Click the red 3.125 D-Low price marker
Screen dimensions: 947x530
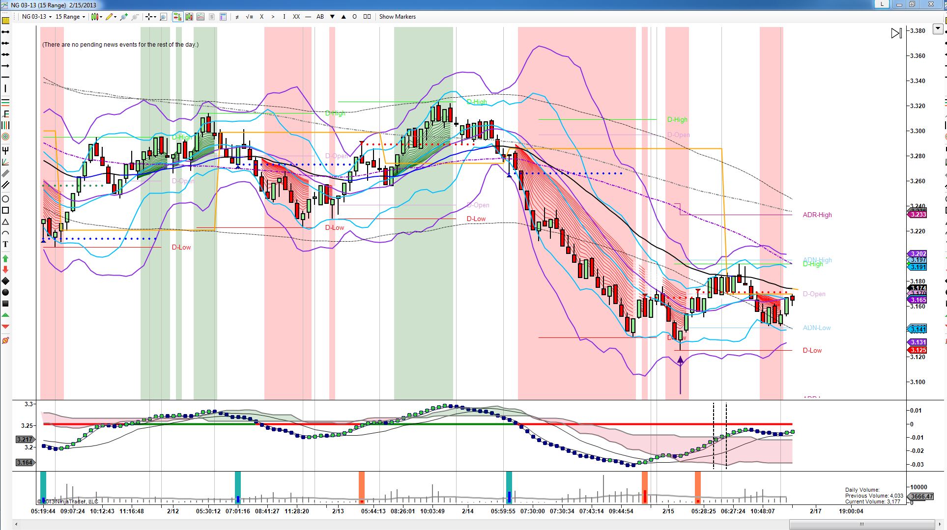pyautogui.click(x=918, y=350)
